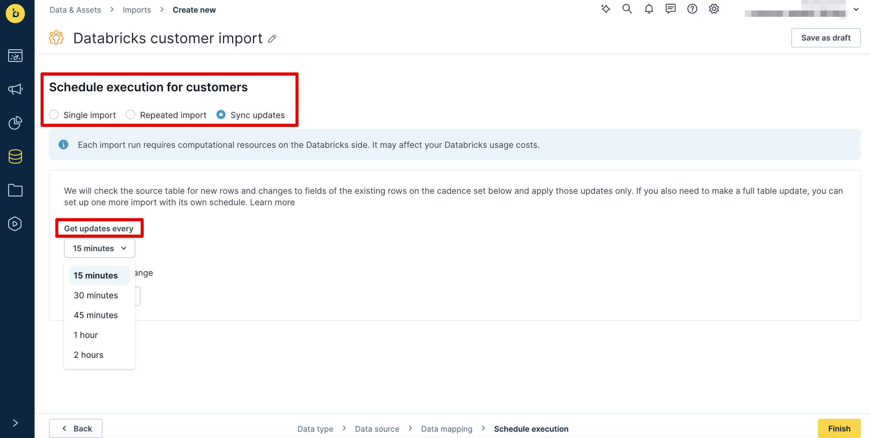Jump to the Data source step
The width and height of the screenshot is (870, 438).
coord(377,429)
